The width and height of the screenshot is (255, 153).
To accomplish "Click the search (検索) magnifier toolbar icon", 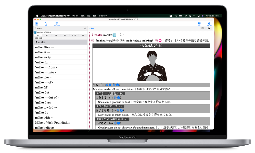I will (x=46, y=24).
